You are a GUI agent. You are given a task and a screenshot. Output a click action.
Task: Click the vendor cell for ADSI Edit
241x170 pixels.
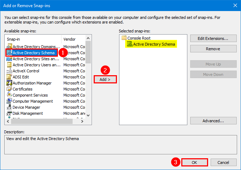click(x=74, y=77)
